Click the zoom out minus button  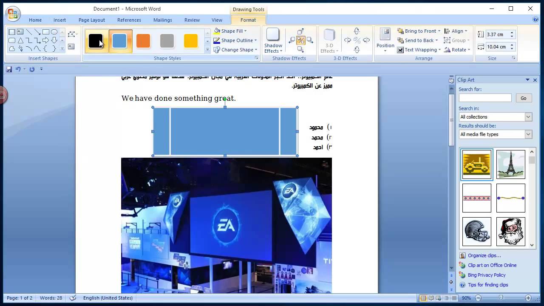(478, 298)
